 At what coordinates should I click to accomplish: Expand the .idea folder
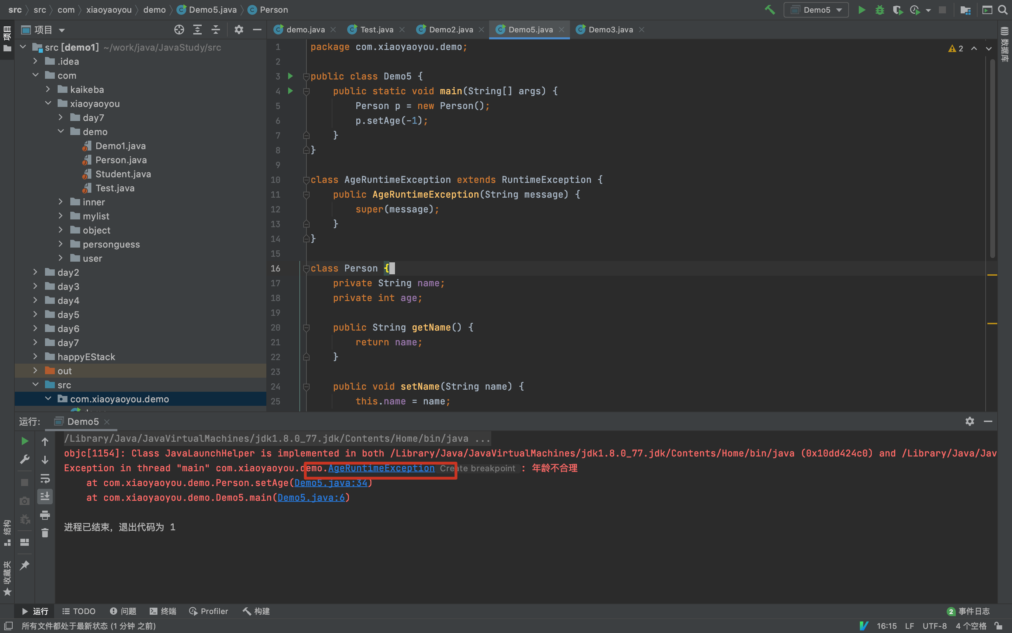pyautogui.click(x=35, y=61)
